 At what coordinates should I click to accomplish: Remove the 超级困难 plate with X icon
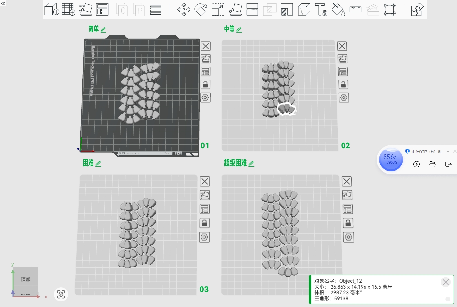[347, 181]
